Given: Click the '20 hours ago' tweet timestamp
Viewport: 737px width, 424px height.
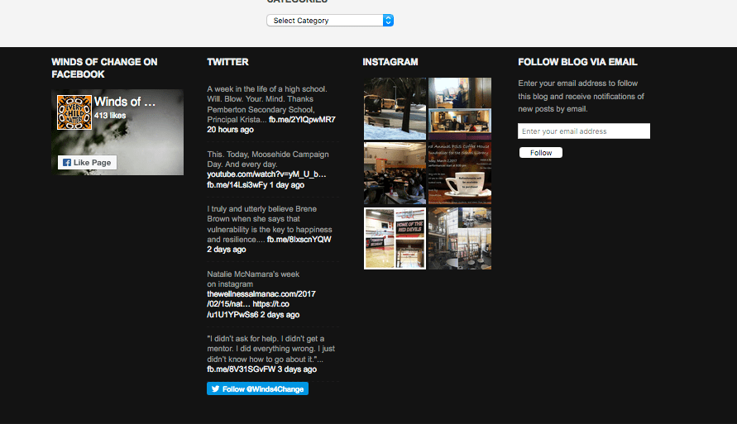Looking at the screenshot, I should point(230,130).
